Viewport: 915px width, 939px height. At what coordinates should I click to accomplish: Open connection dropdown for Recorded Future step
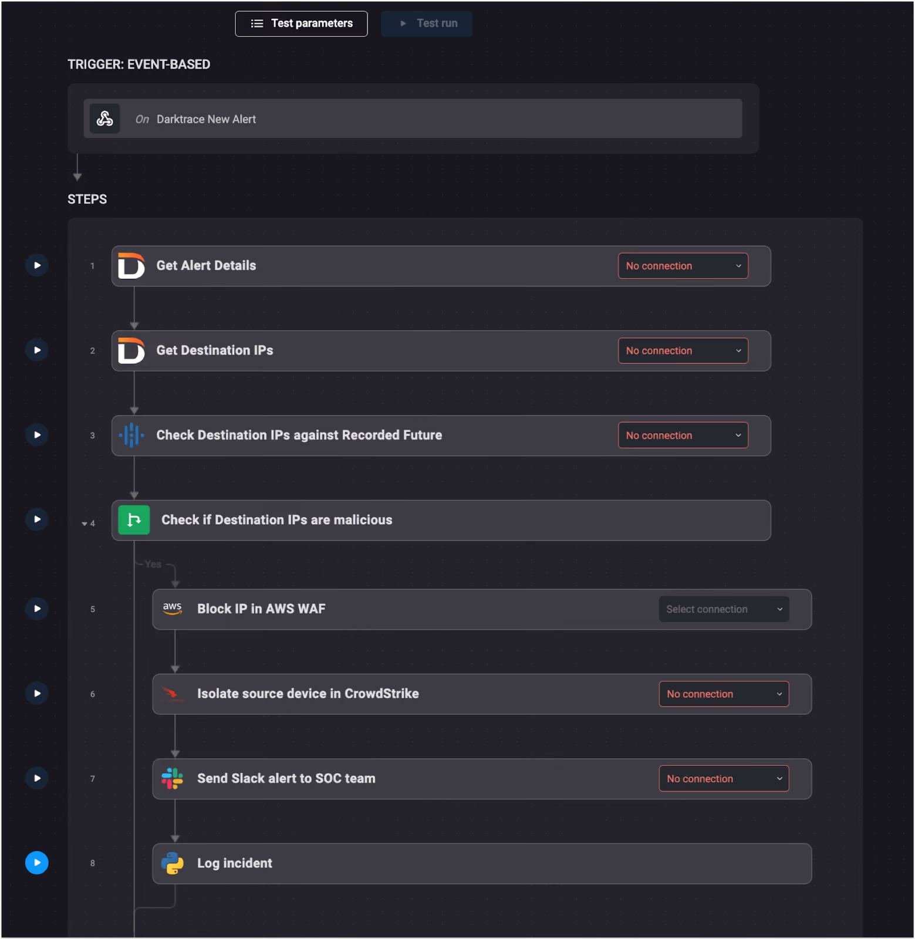pyautogui.click(x=683, y=435)
